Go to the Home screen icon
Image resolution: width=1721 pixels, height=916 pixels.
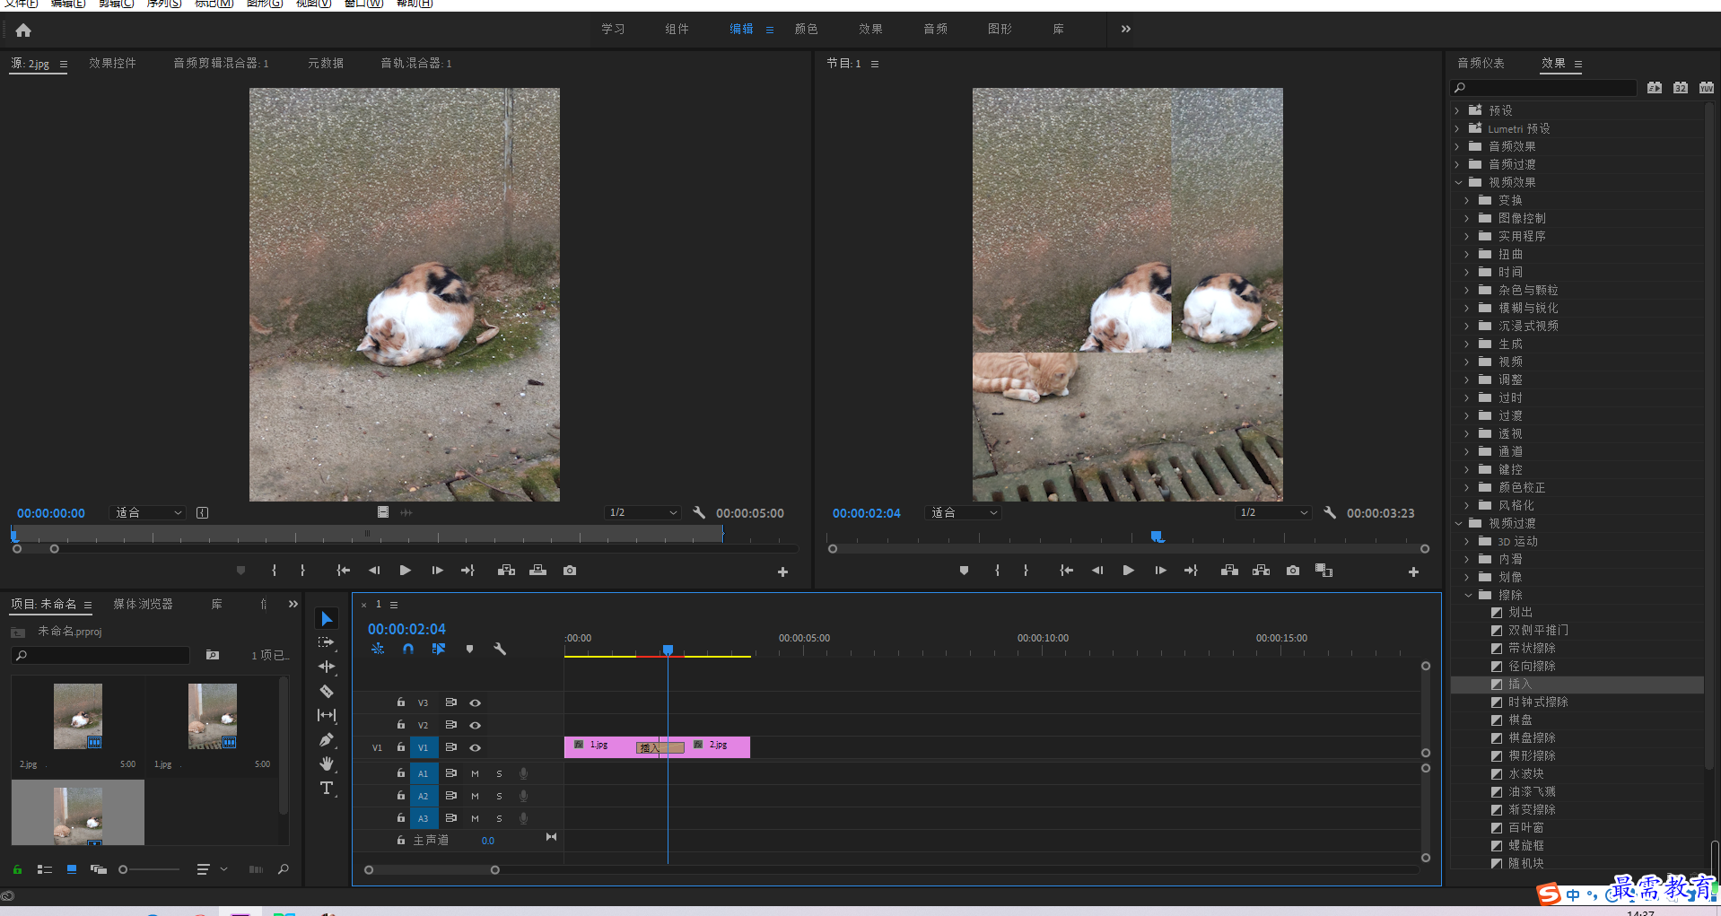click(23, 31)
